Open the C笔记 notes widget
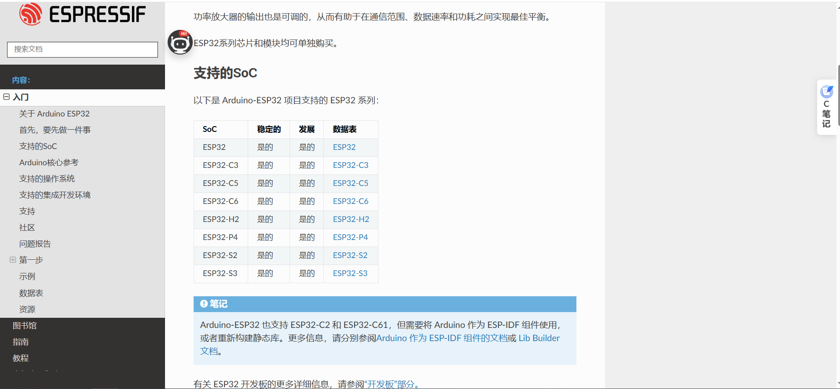The image size is (840, 389). click(x=826, y=107)
